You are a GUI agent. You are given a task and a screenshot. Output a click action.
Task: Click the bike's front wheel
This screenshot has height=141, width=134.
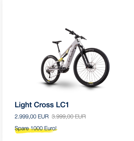(x=91, y=67)
